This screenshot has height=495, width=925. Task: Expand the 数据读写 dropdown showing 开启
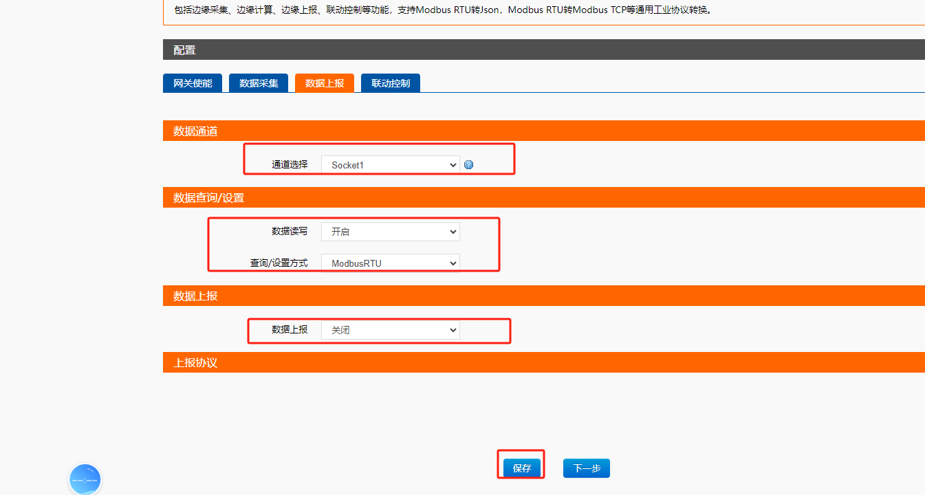click(390, 232)
